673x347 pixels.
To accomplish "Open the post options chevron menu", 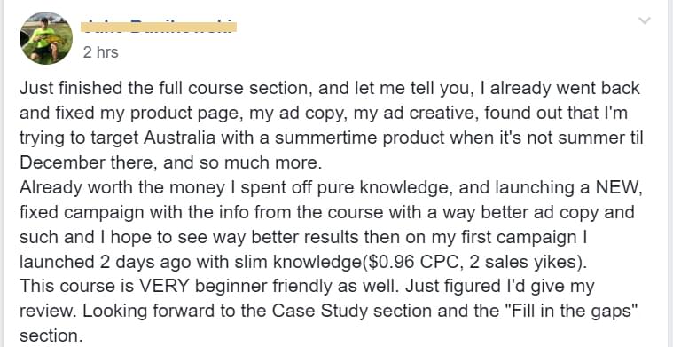I will [645, 20].
